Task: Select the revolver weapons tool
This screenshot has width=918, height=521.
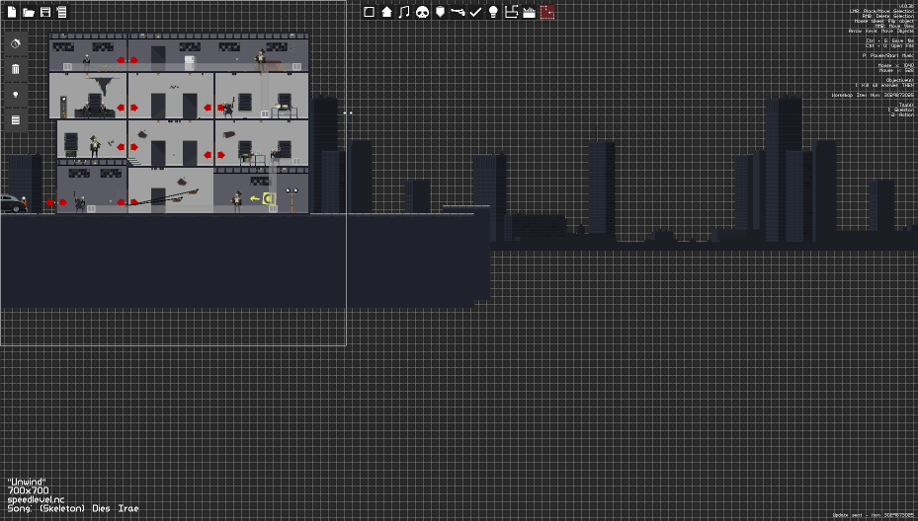Action: pyautogui.click(x=458, y=12)
